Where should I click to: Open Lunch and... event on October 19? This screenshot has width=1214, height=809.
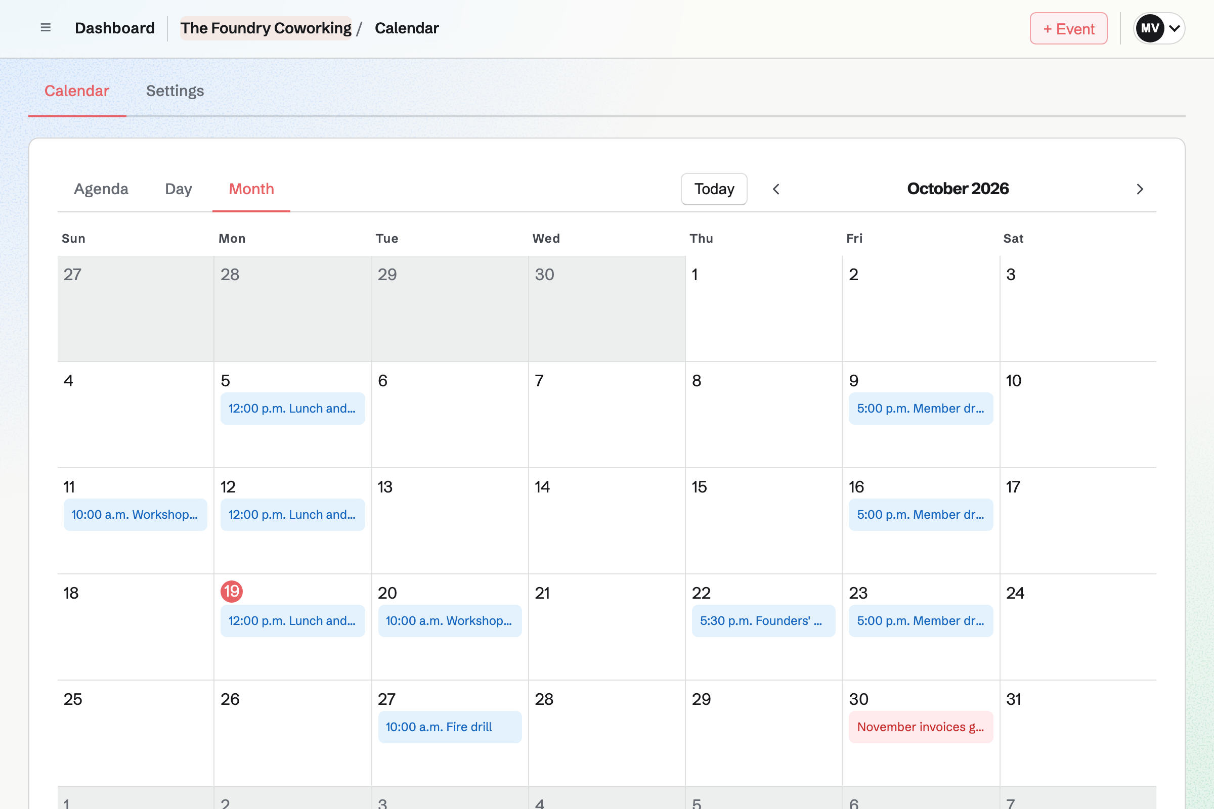coord(293,621)
